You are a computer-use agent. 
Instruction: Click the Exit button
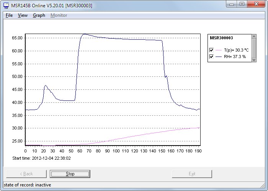192,174
